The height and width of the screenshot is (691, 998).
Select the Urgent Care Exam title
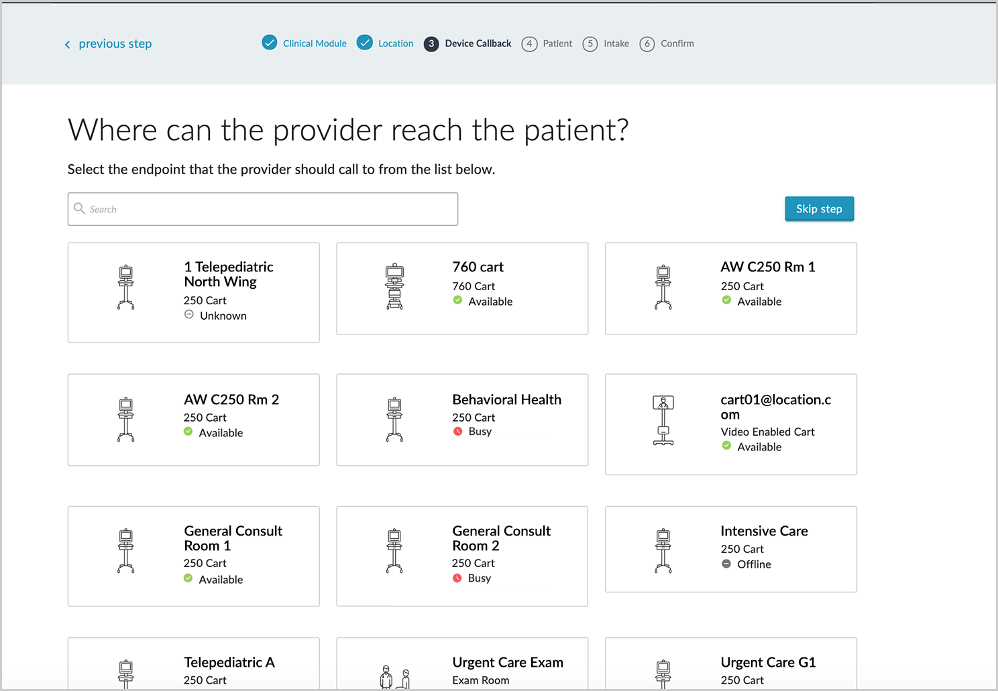coord(508,662)
